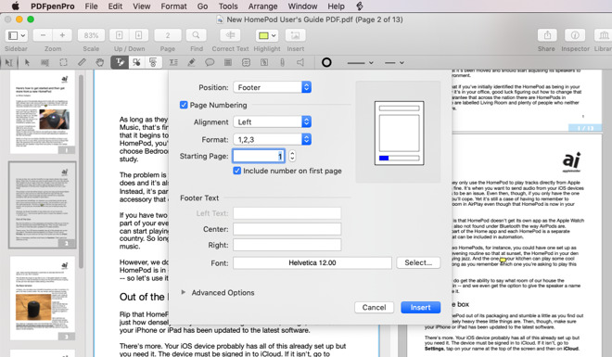Image resolution: width=612 pixels, height=357 pixels.
Task: Select the hand scroll tool
Action: 100,62
